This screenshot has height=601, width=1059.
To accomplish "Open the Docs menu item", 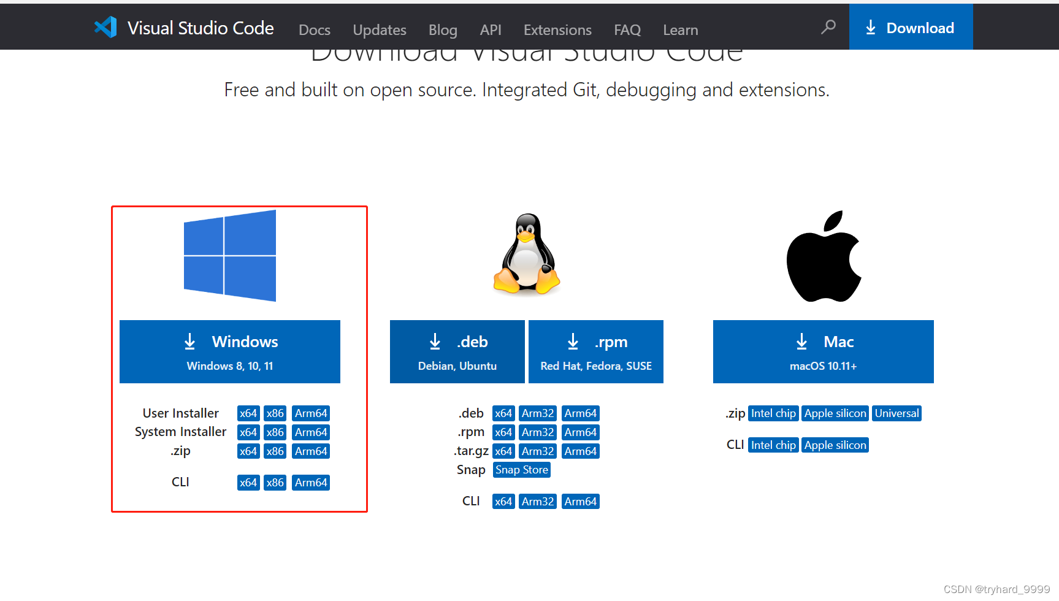I will pyautogui.click(x=315, y=29).
